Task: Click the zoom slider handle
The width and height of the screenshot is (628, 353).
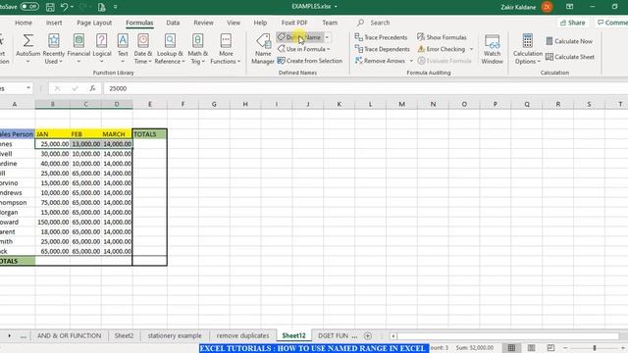Action: [x=595, y=348]
